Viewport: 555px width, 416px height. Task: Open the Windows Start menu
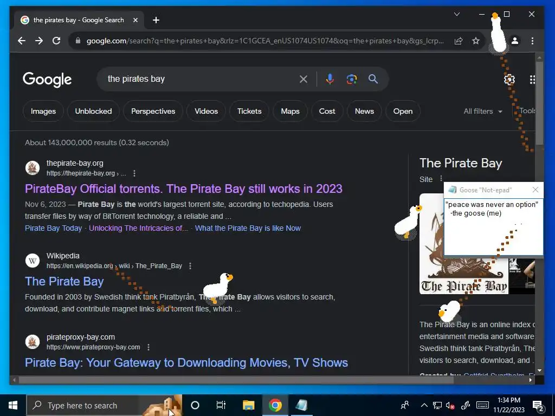pos(13,405)
